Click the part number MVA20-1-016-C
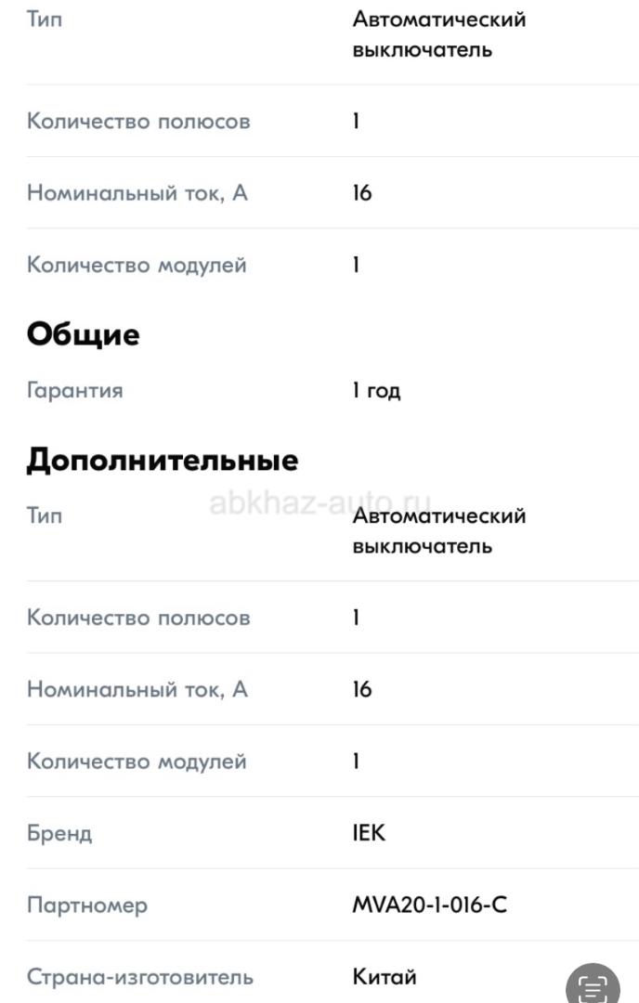Viewport: 639px width, 1003px height. click(x=429, y=905)
